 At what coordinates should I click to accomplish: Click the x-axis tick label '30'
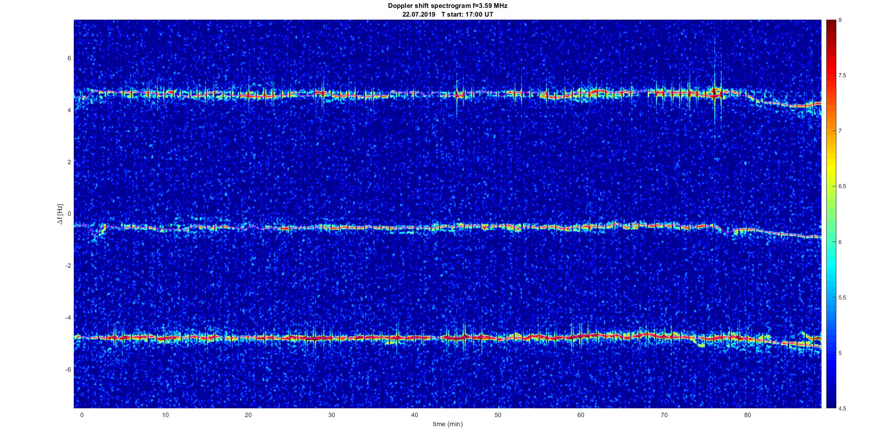tap(332, 415)
